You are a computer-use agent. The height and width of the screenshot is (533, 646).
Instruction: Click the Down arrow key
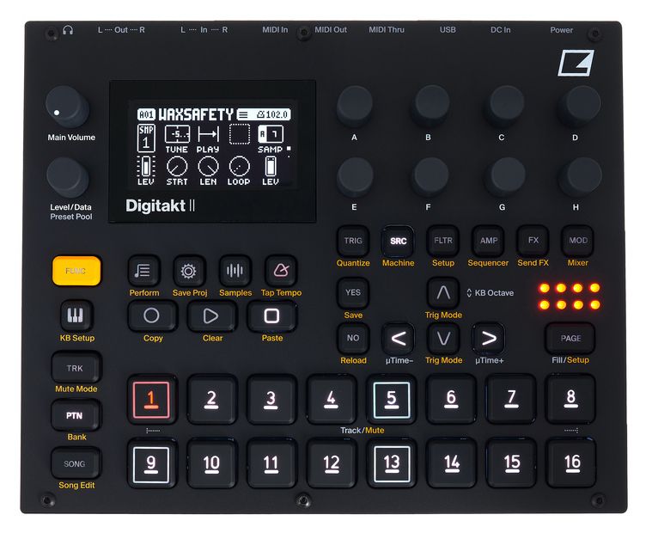pos(443,338)
